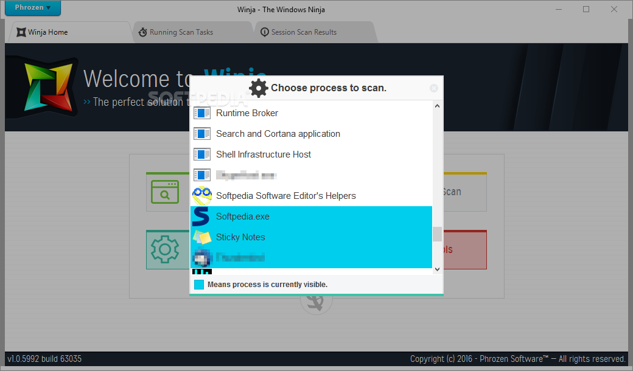
Task: Click the info icon on Session Scan Results
Action: click(264, 32)
